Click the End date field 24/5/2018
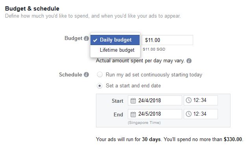Image resolution: width=249 pixels, height=147 pixels. [155, 114]
